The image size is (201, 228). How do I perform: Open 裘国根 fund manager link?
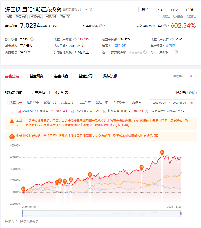(170, 46)
